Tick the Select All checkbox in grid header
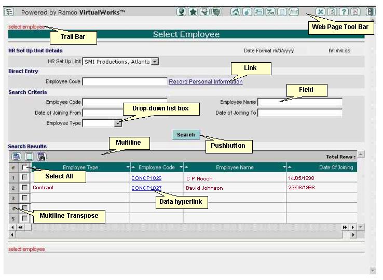The width and height of the screenshot is (383, 280). click(x=24, y=167)
